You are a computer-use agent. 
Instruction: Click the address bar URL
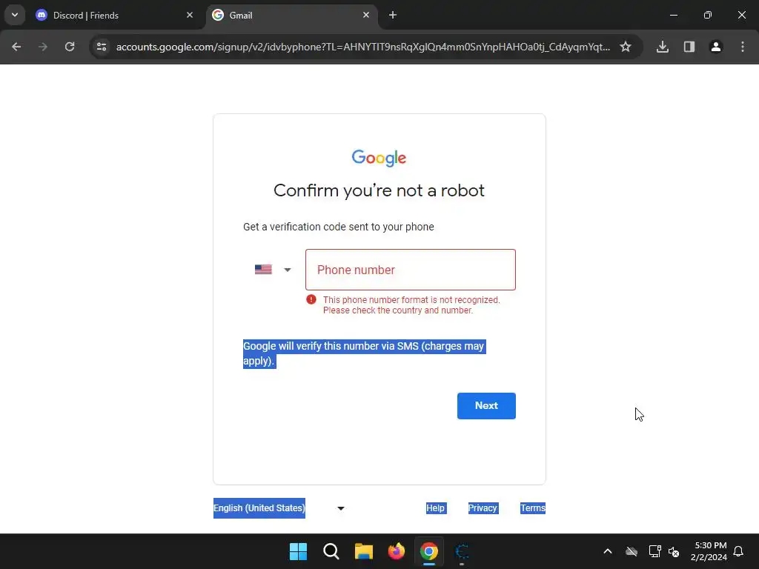point(363,47)
